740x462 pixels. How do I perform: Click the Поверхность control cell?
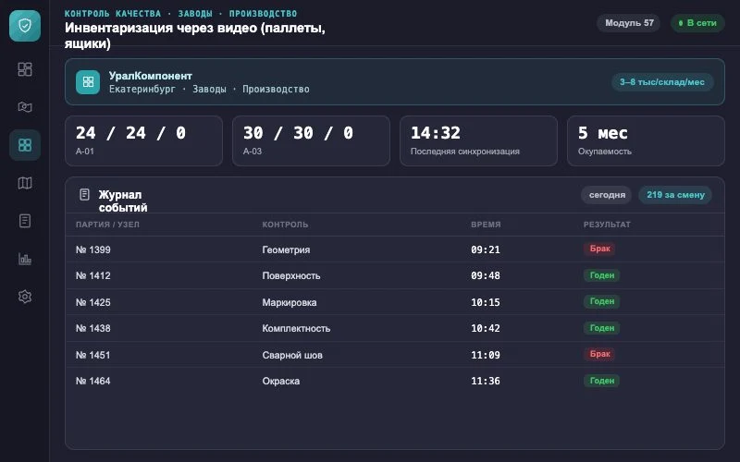click(291, 275)
